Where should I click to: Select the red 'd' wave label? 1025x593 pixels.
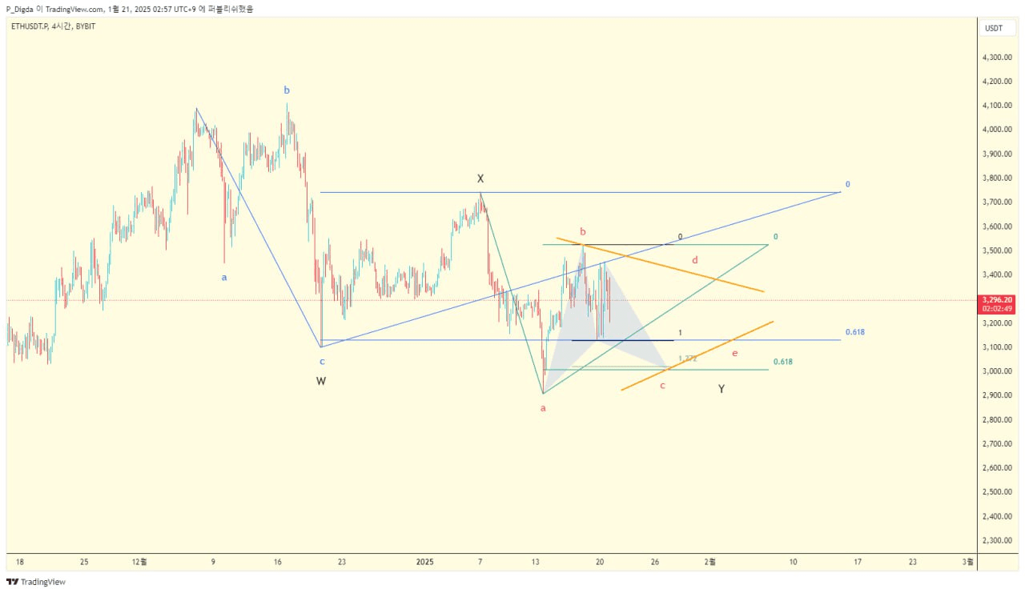[x=695, y=260]
